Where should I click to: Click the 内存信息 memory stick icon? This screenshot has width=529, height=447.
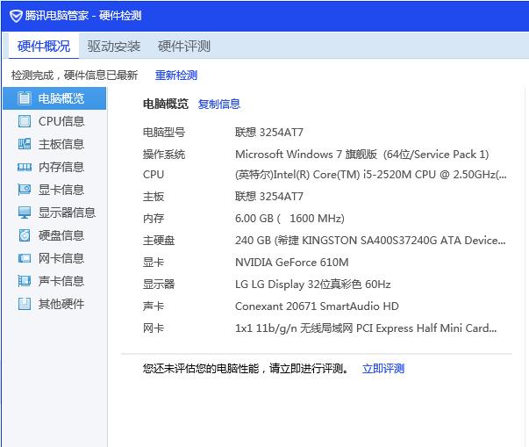coord(25,167)
